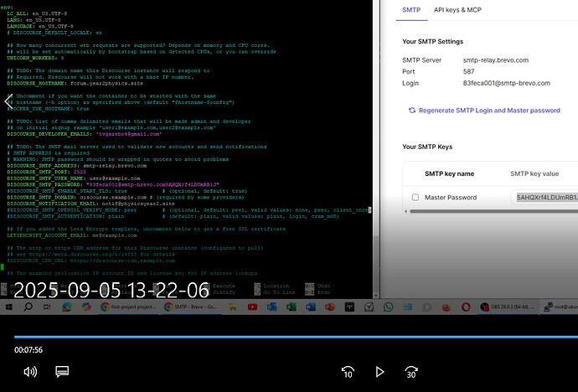Click the regenerate refresh icon
This screenshot has width=578, height=392.
(412, 111)
